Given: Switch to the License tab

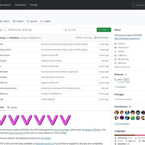Looking at the screenshot, I should click(x=12, y=107).
